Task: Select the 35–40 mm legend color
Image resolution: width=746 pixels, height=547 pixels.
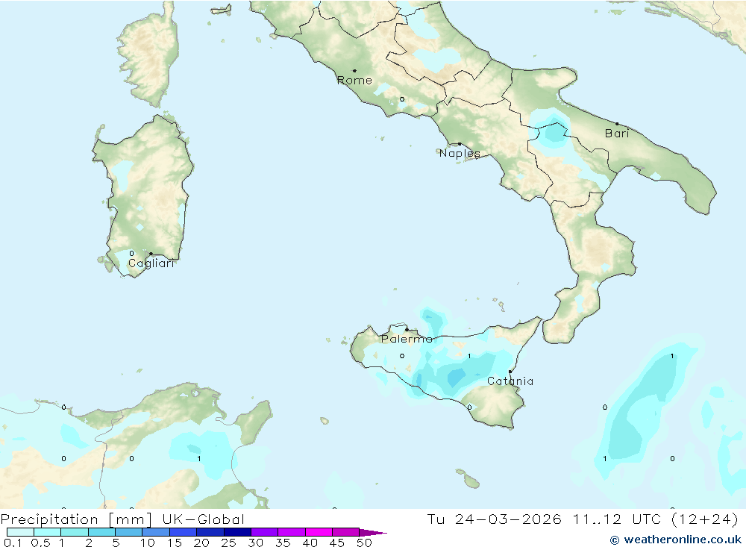Action: [292, 532]
